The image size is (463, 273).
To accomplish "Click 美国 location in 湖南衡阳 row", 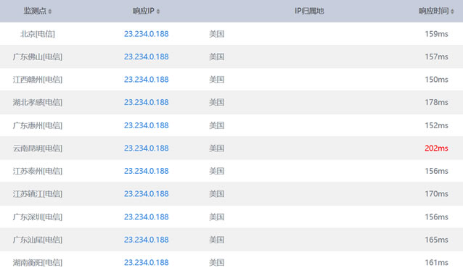I will (x=217, y=262).
